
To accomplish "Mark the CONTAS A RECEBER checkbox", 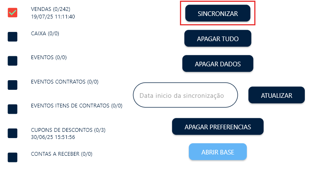I will tap(13, 157).
